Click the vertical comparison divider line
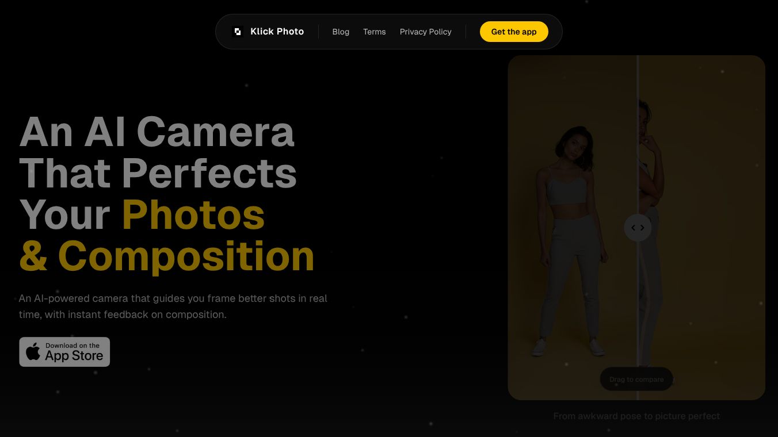The width and height of the screenshot is (778, 437). [x=638, y=115]
